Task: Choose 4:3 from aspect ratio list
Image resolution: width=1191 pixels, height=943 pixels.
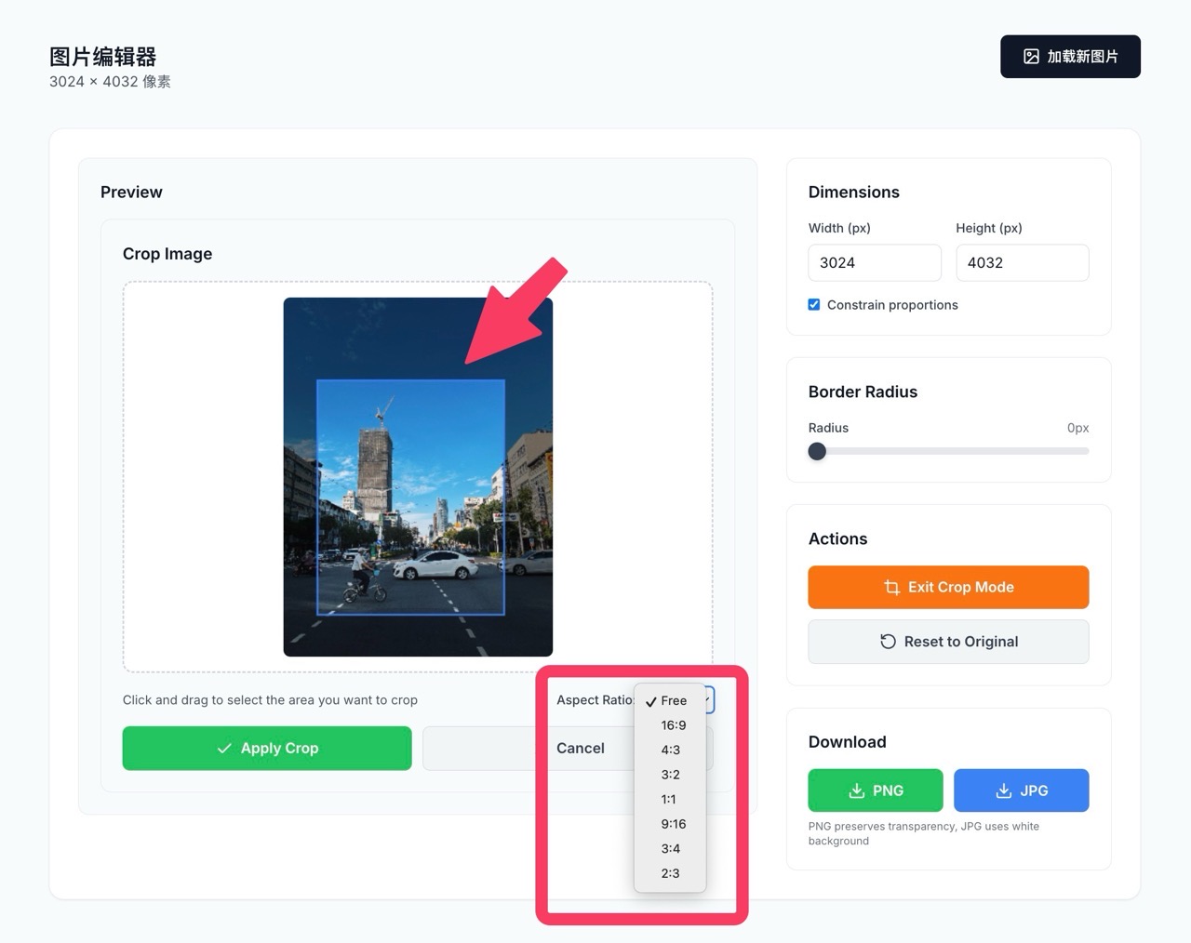Action: coord(670,750)
